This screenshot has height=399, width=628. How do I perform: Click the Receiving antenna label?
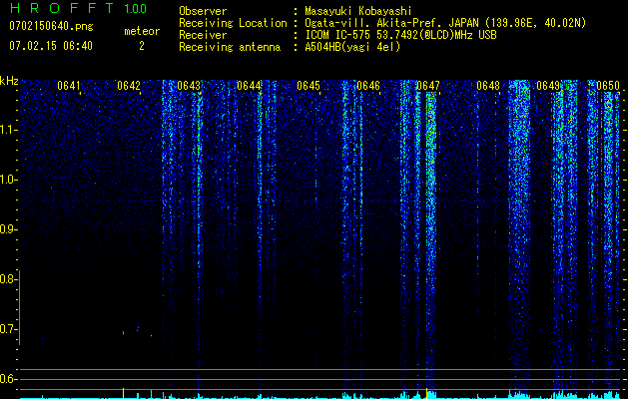click(230, 47)
